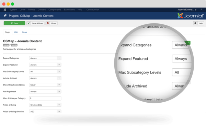Open the Include Archived dropdown
The image size is (206, 126).
point(45,78)
